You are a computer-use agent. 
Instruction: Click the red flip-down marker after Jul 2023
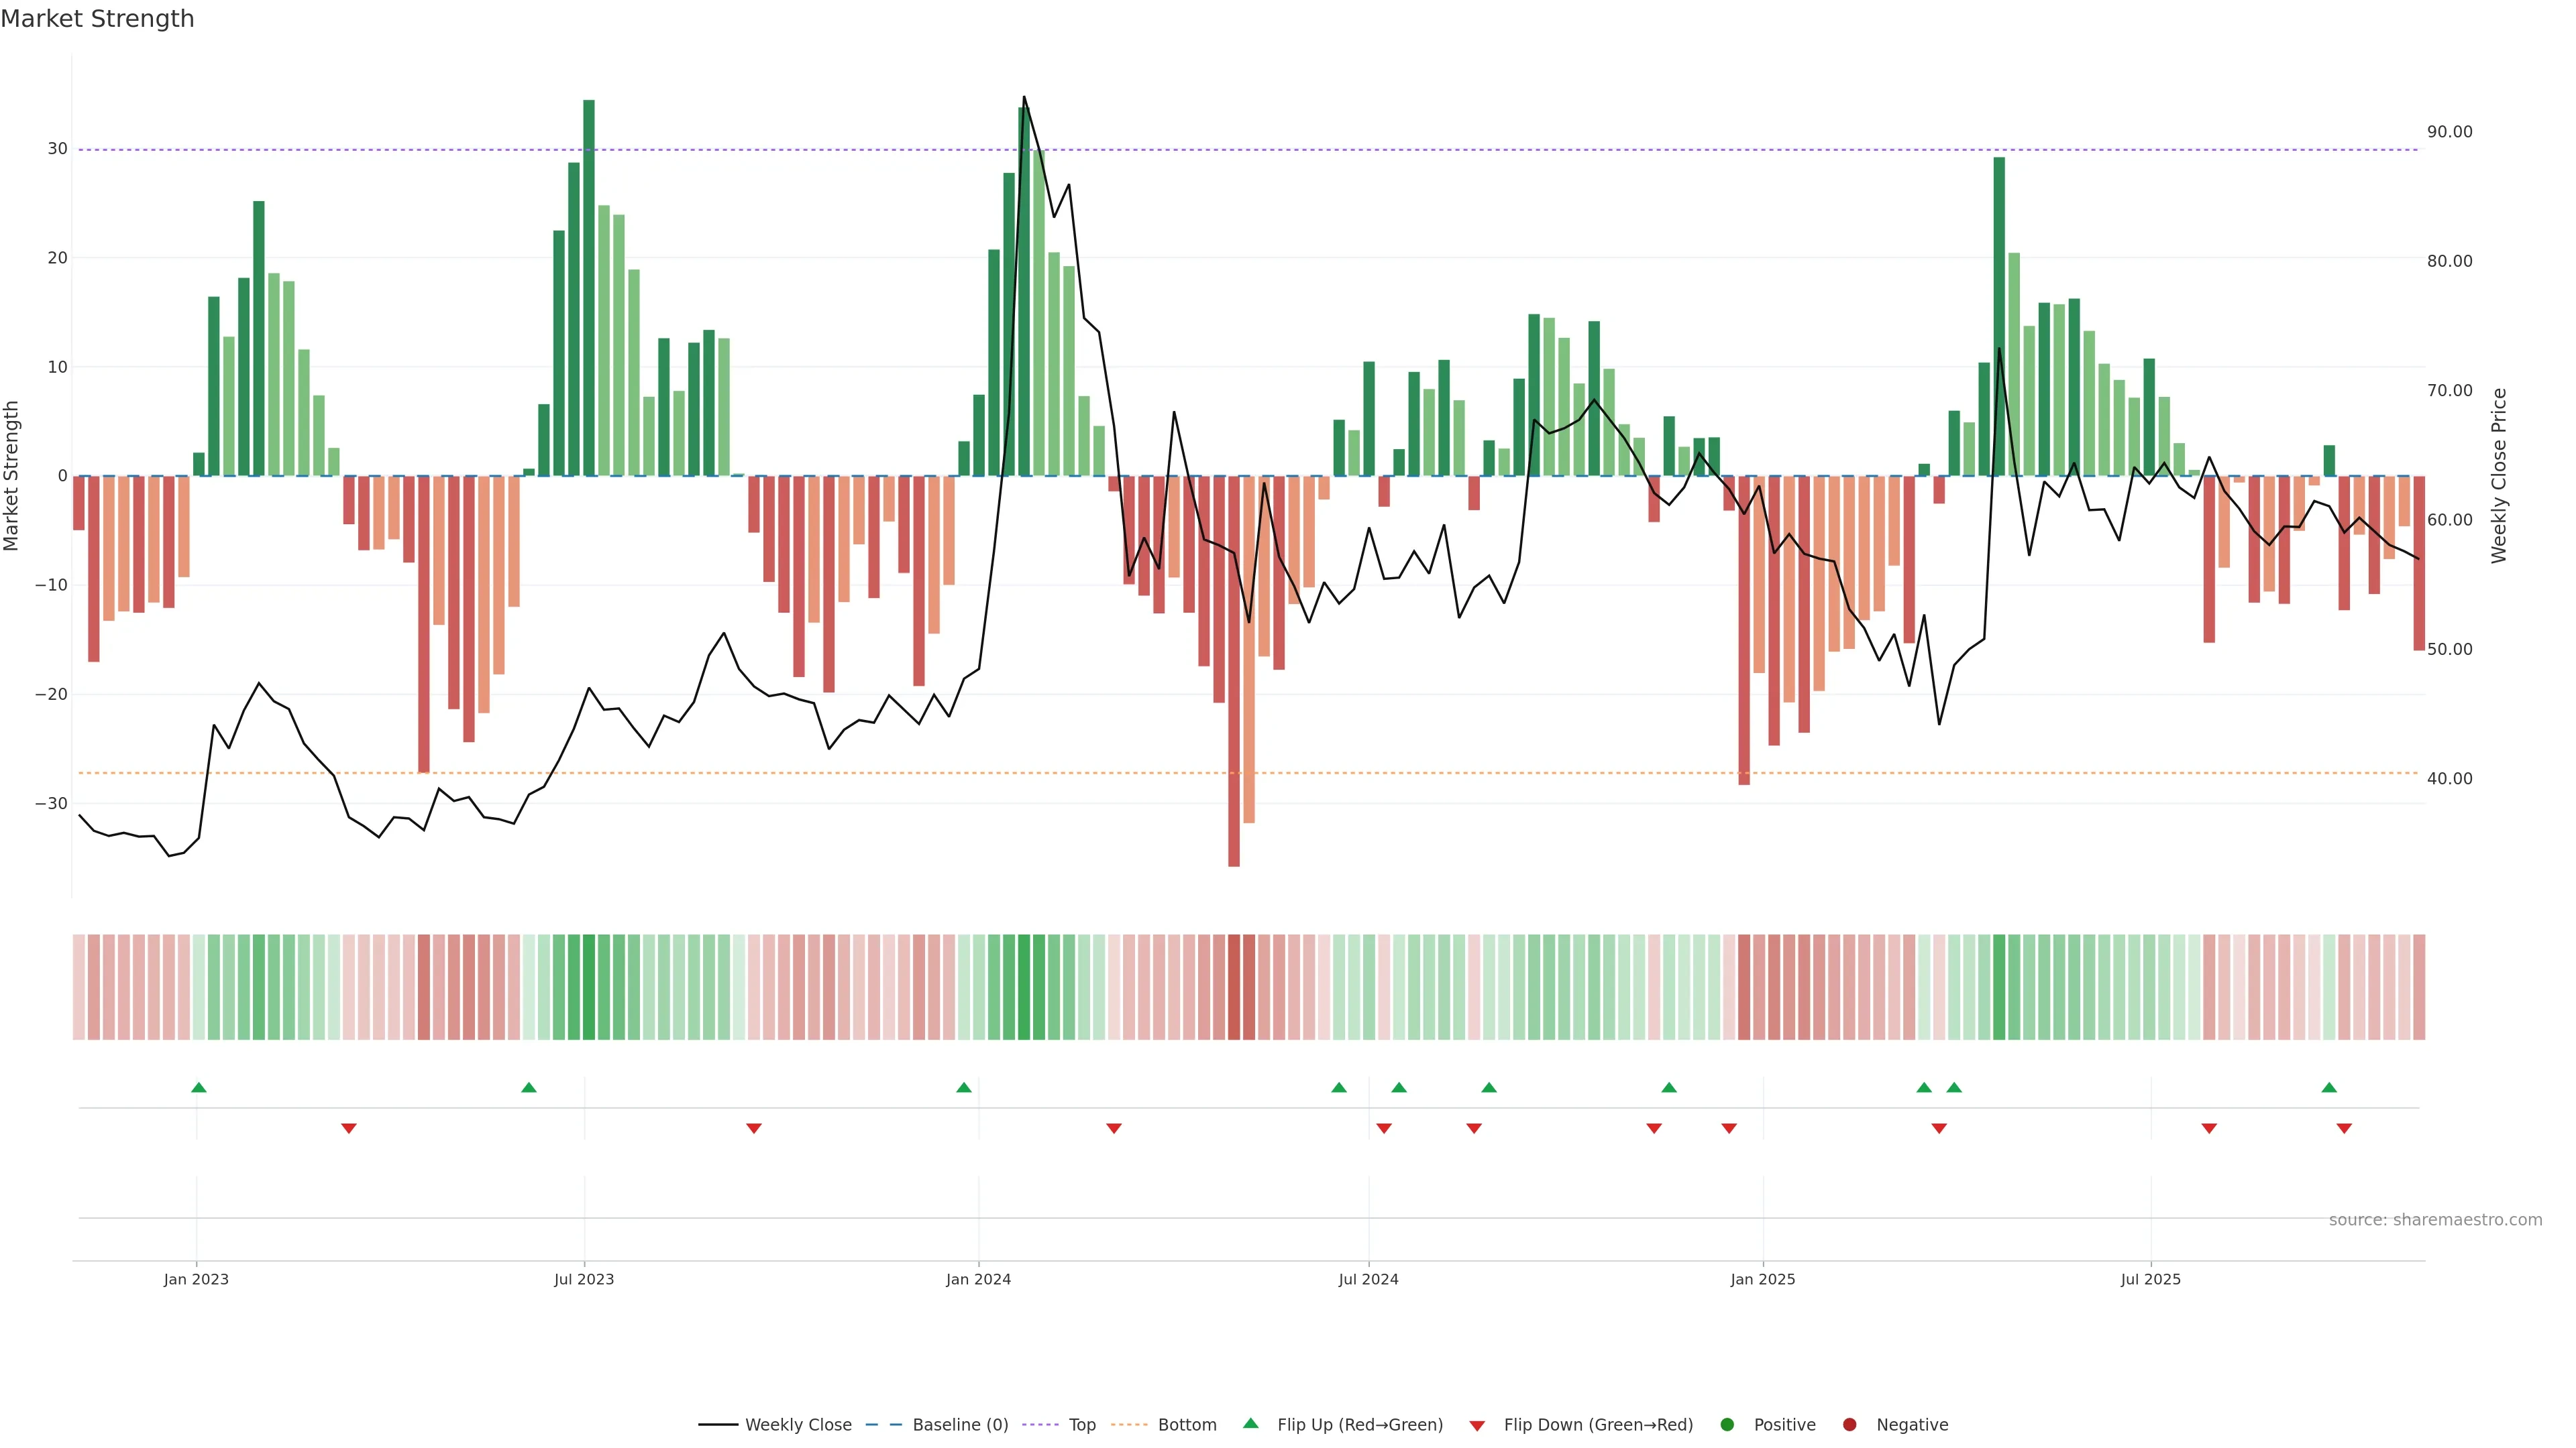point(754,1128)
